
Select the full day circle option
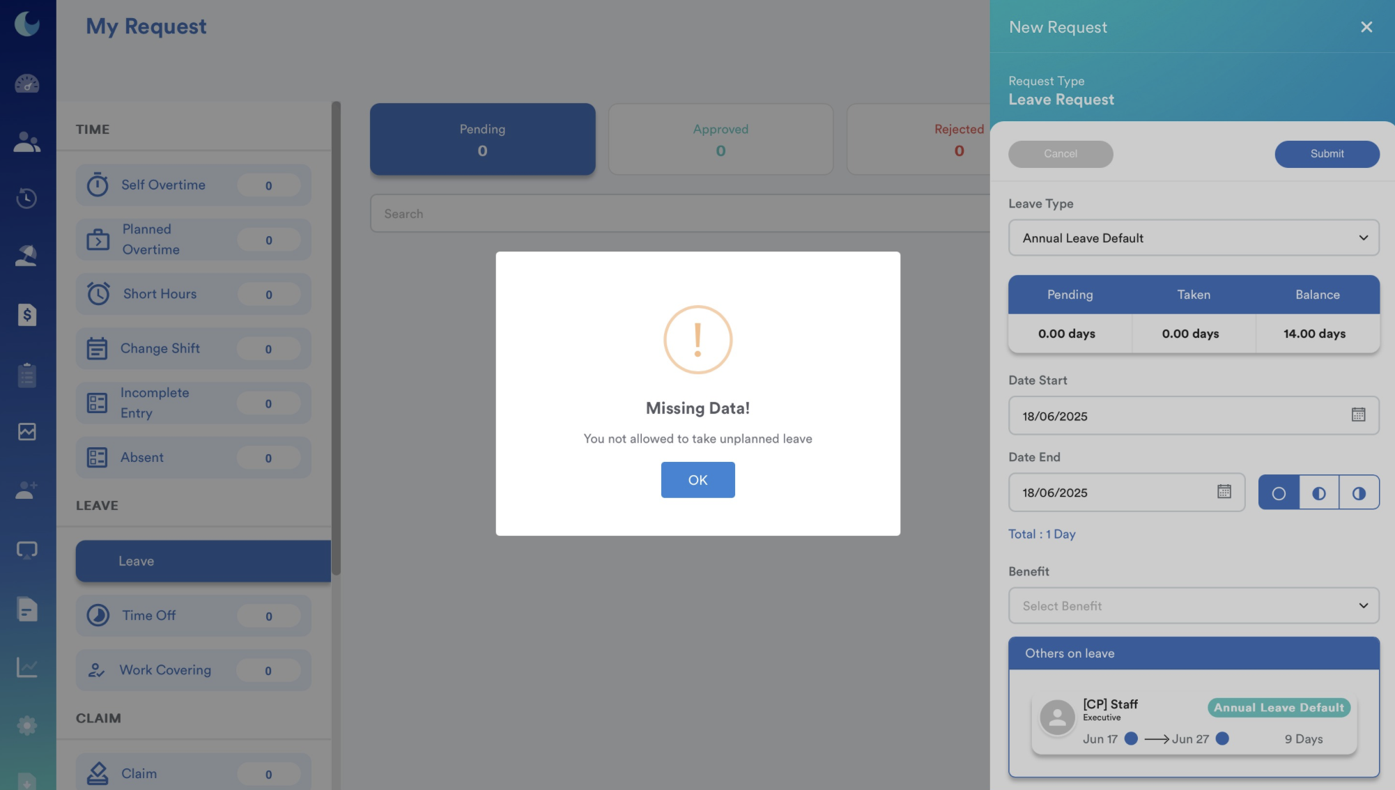[x=1279, y=493]
